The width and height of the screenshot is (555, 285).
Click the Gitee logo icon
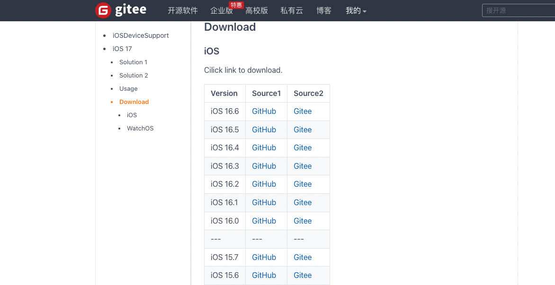[103, 10]
